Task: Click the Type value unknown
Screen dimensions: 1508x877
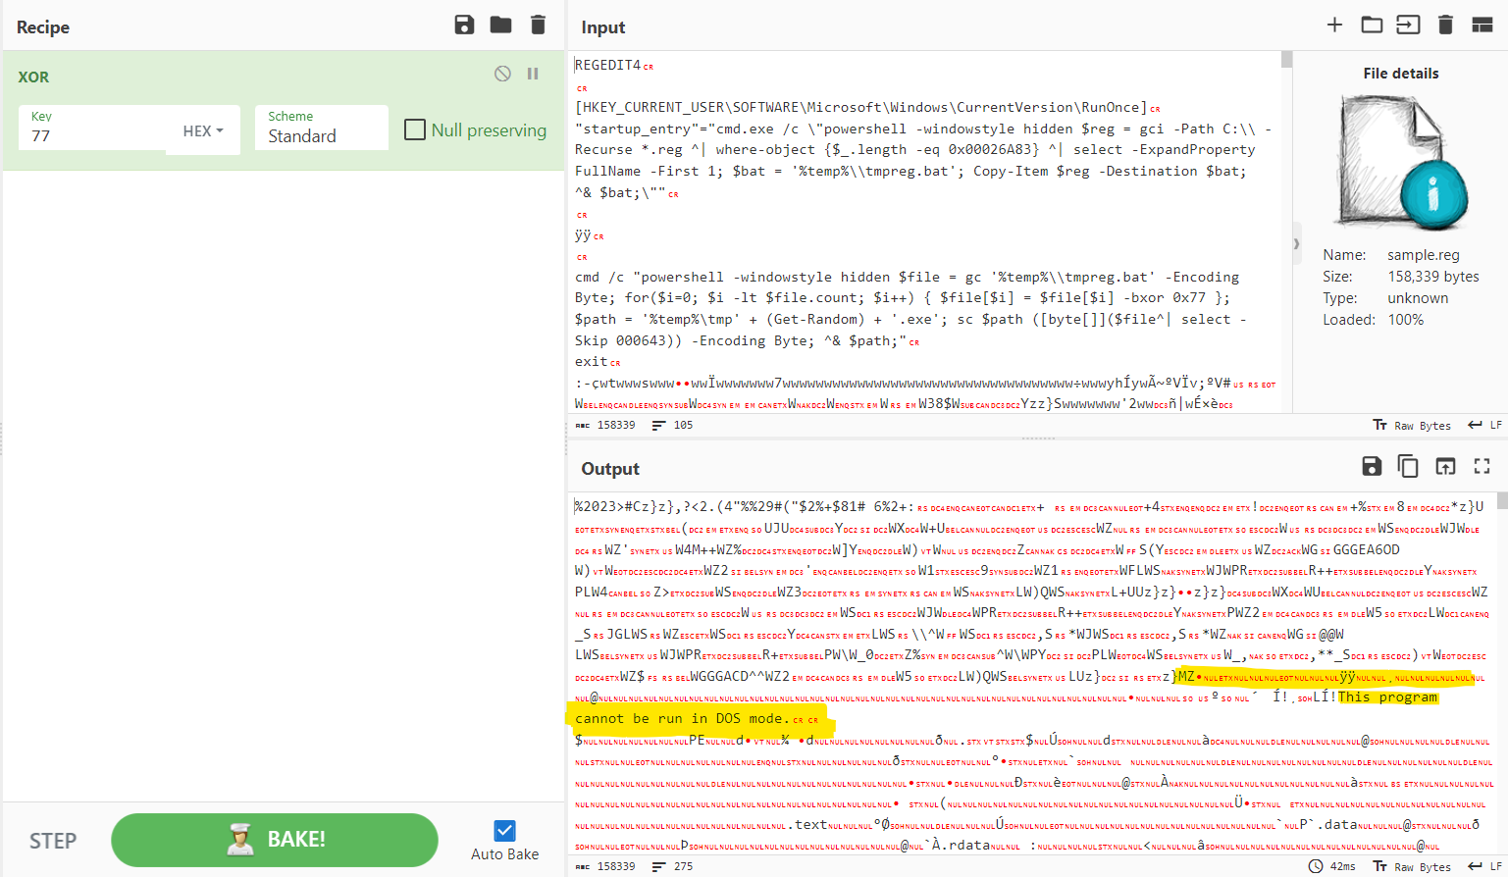Action: 1418,298
